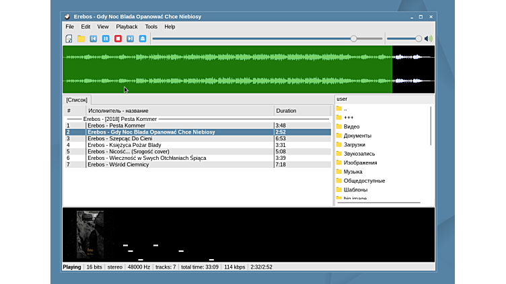
Task: Click the eject icon in toolbar
Action: point(143,39)
